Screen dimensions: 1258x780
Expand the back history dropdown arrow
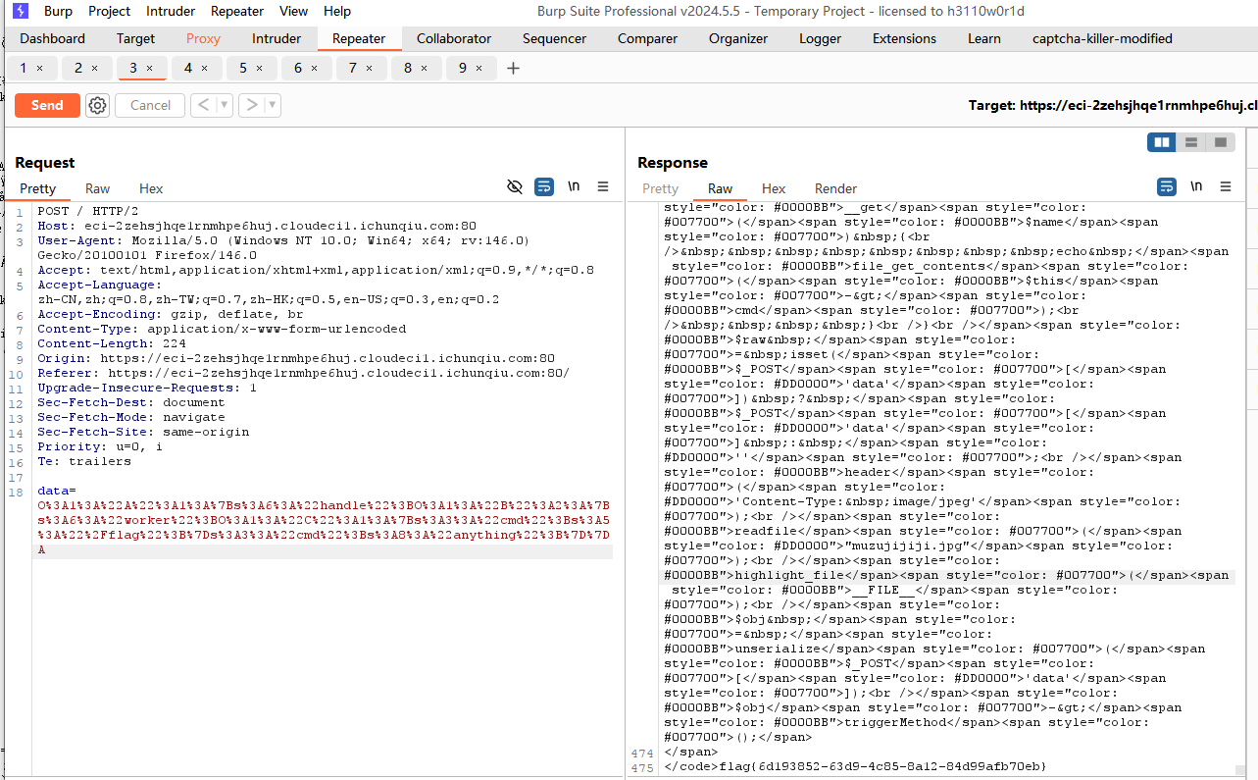[x=225, y=105]
